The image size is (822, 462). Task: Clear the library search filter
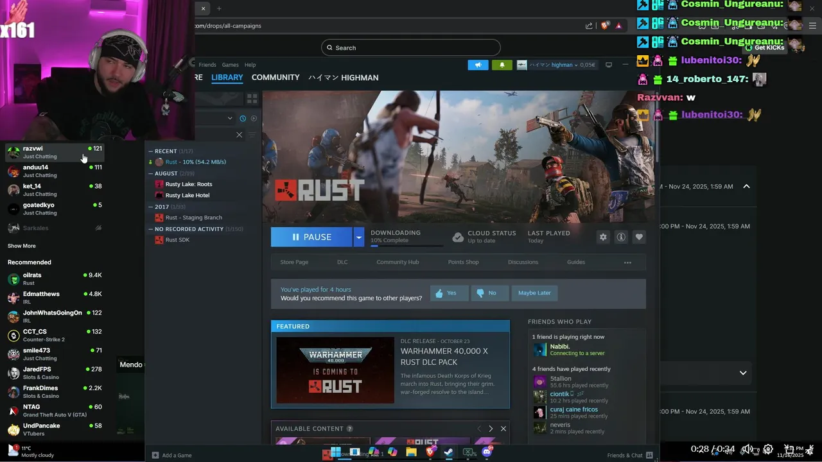click(240, 135)
